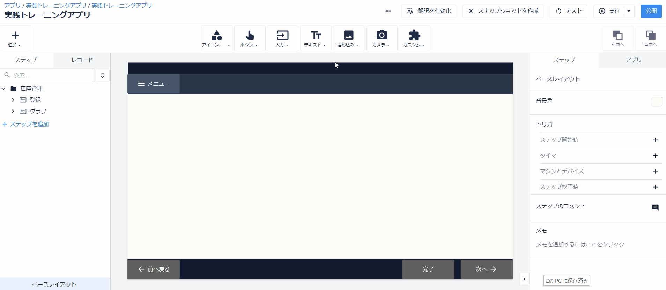The image size is (666, 290).
Task: Click ステップを追加 link
Action: pyautogui.click(x=26, y=124)
